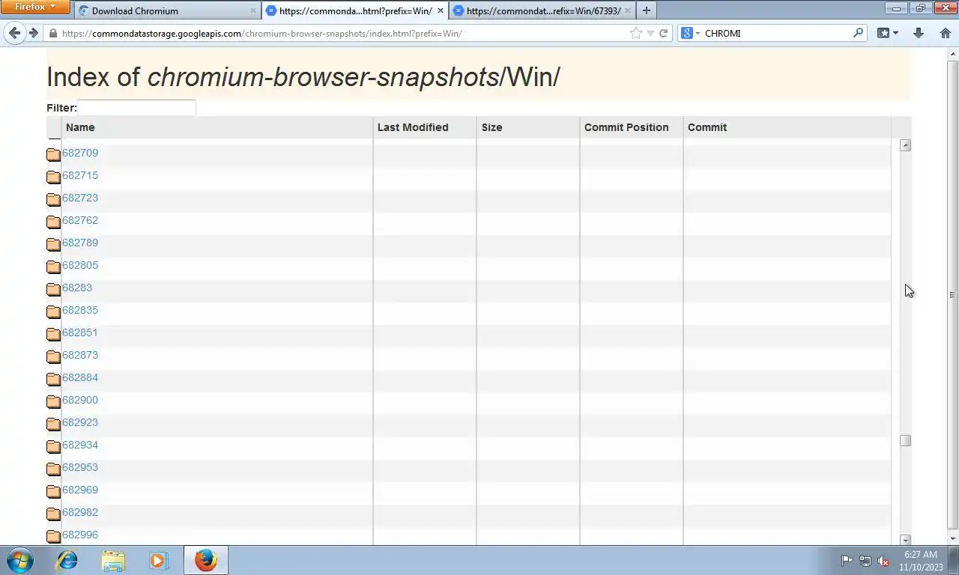Close the Download Chromium tab
Screen dimensions: 959x575
pos(252,10)
